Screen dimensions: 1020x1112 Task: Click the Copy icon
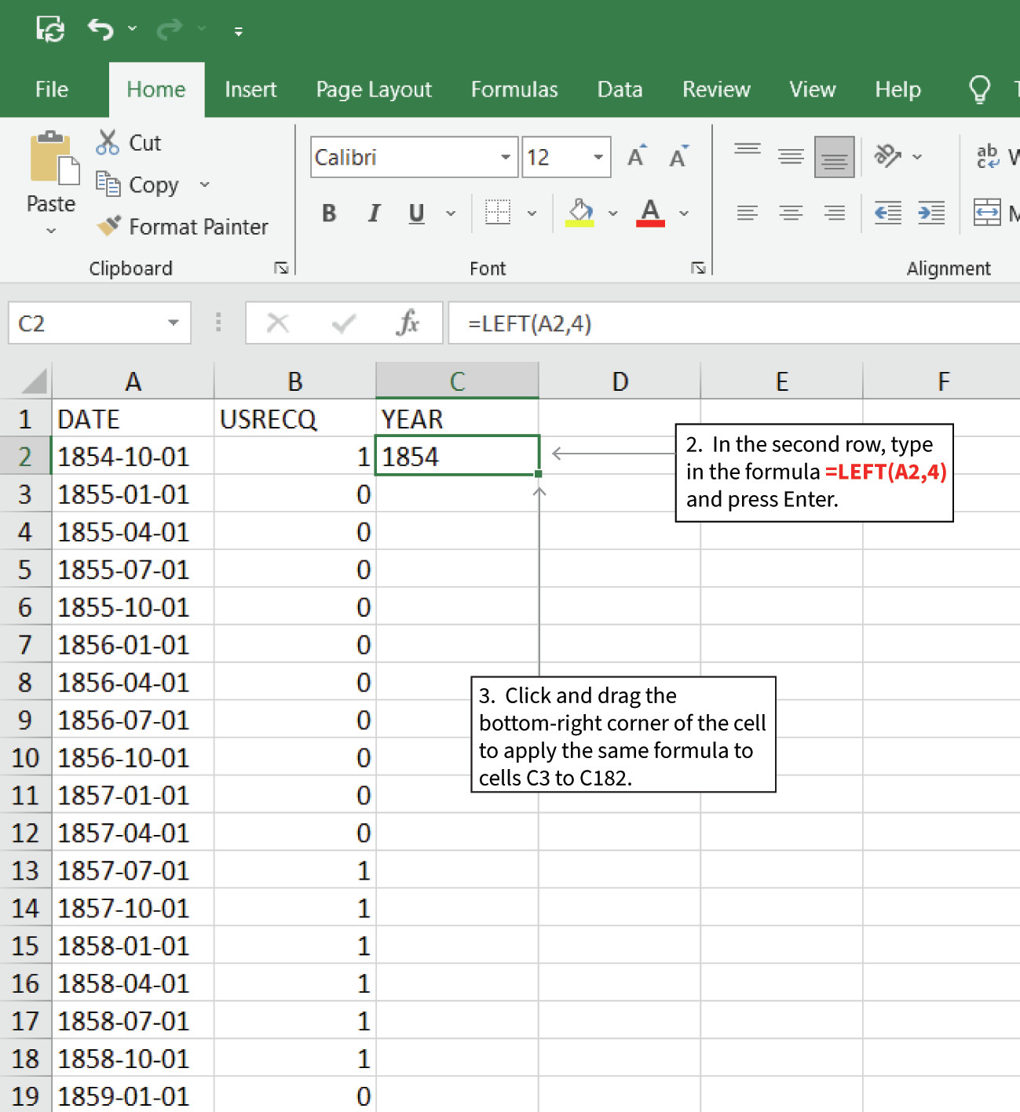tap(108, 184)
